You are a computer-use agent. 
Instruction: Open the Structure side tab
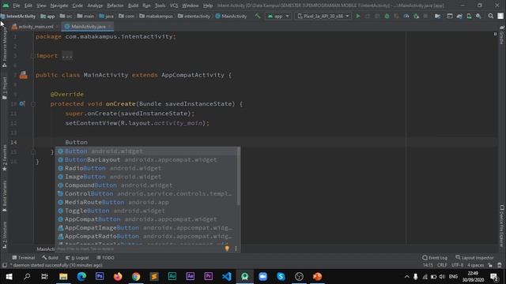click(5, 235)
